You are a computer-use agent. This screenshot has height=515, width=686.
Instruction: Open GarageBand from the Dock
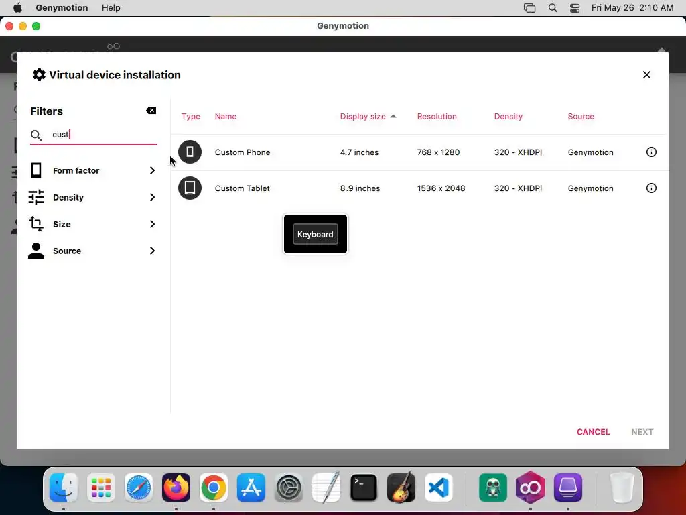(401, 488)
